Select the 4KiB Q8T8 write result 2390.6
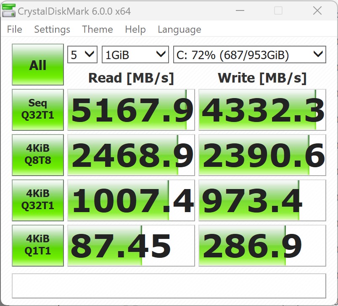Screen dimensions: 338x306 coord(262,155)
